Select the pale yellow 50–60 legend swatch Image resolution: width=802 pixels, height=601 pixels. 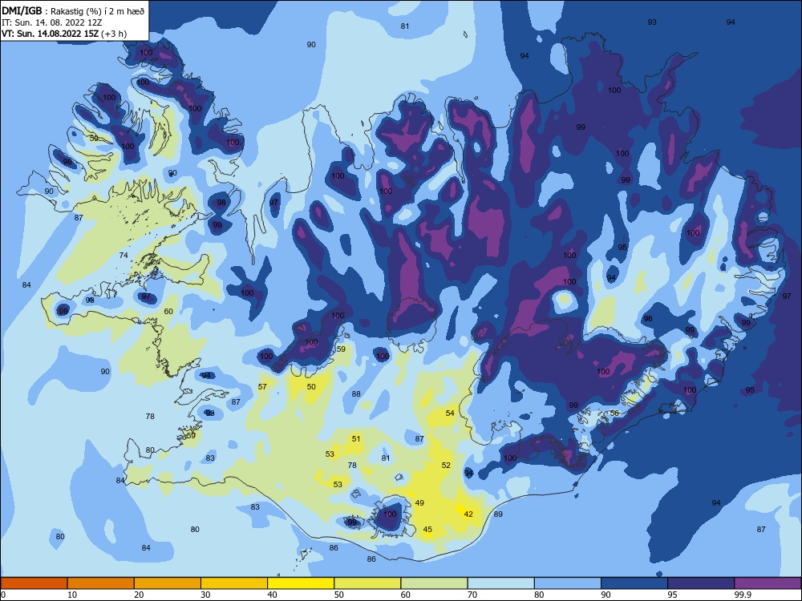367,583
